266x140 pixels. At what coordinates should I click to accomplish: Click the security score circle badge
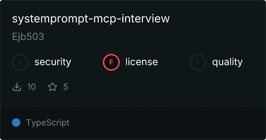point(20,62)
